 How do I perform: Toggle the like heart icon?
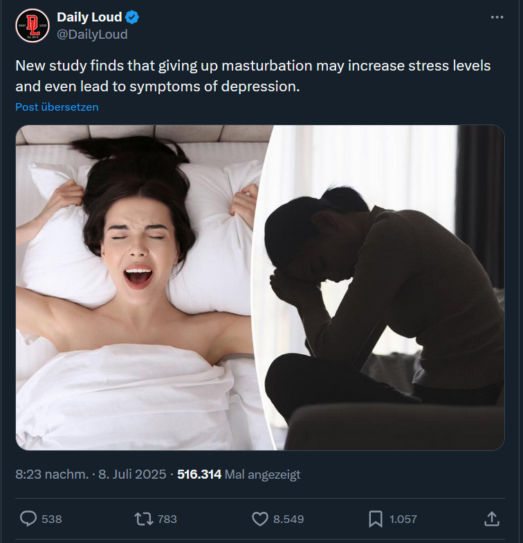coord(259,519)
